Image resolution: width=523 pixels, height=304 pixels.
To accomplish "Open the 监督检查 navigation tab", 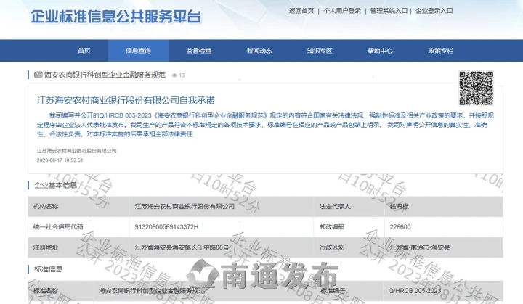I will (x=198, y=51).
